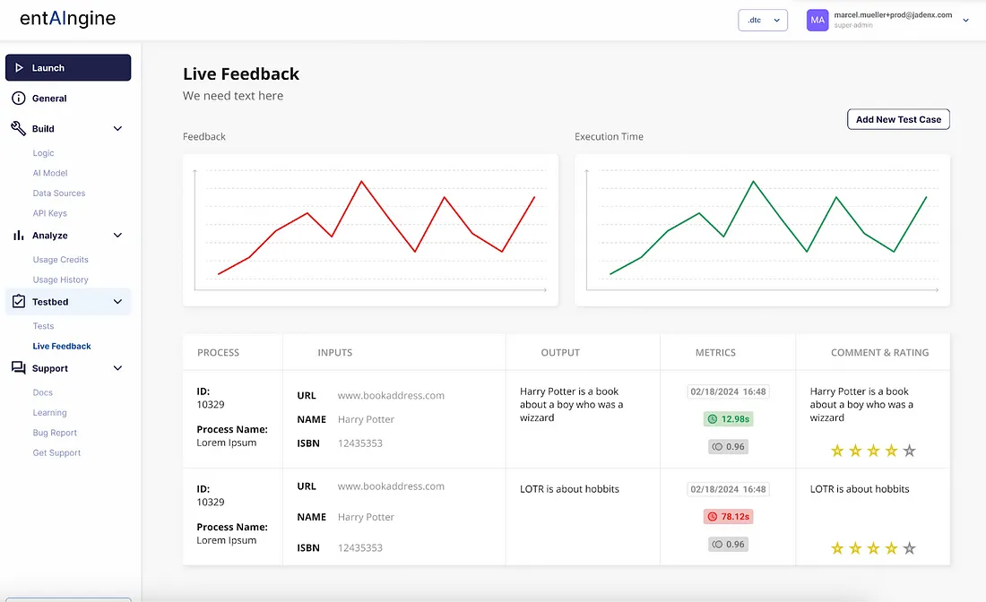Click the Testbed clipboard check icon
The width and height of the screenshot is (986, 602).
coord(18,302)
